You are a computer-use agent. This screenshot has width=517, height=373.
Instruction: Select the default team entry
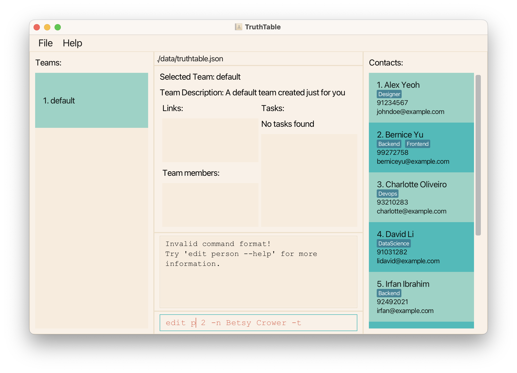(91, 100)
